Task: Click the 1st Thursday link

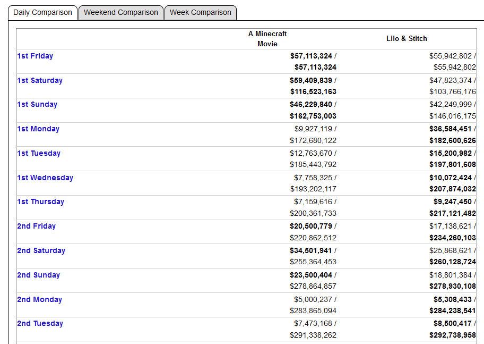Action: click(x=41, y=202)
